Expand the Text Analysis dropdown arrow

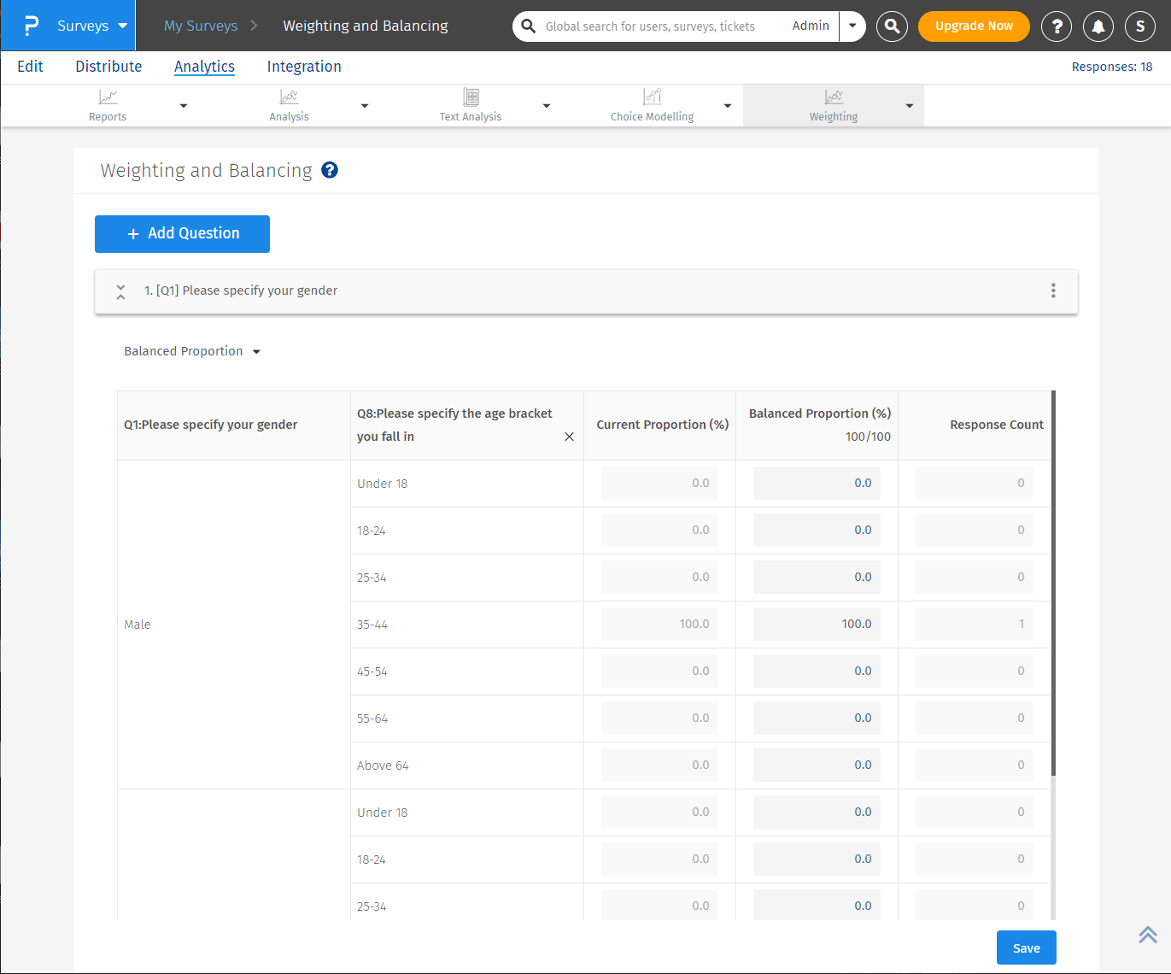tap(547, 106)
